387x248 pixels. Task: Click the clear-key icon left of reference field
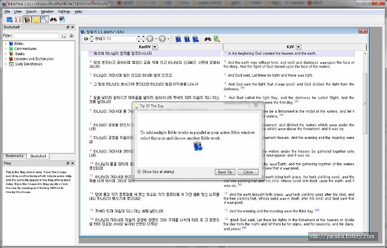tap(86, 39)
